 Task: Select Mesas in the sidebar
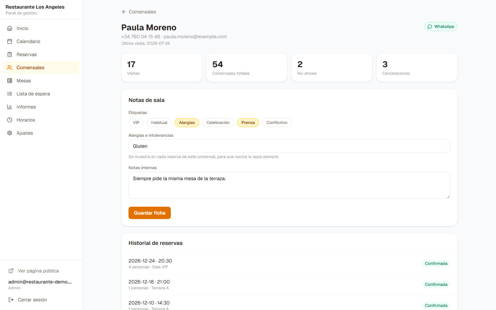point(41,81)
